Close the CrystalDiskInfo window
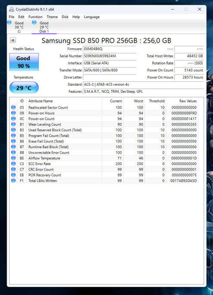Image resolution: width=213 pixels, height=295 pixels. tap(200, 9)
